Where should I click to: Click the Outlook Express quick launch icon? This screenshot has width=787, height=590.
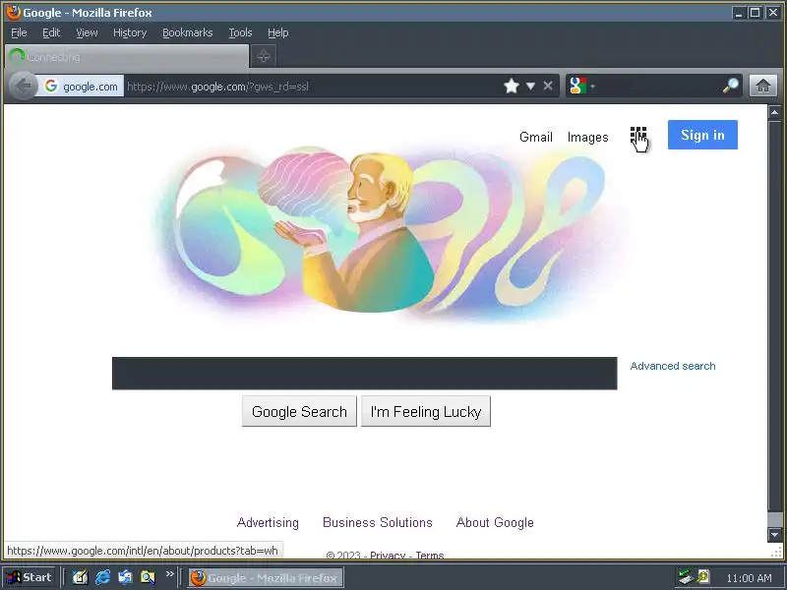(x=125, y=577)
